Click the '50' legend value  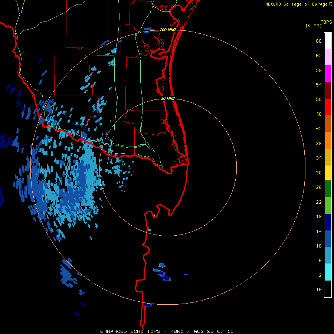tap(319, 99)
